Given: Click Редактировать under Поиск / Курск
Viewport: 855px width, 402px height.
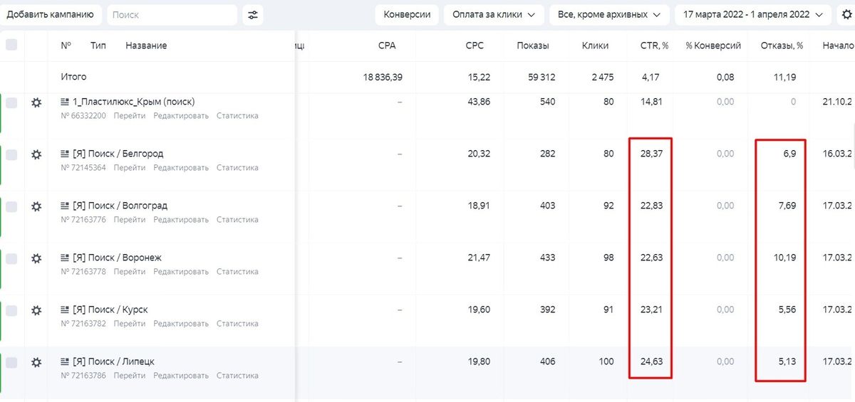Looking at the screenshot, I should click(181, 324).
